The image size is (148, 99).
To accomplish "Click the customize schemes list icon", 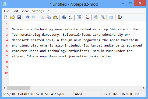I will (x=87, y=17).
